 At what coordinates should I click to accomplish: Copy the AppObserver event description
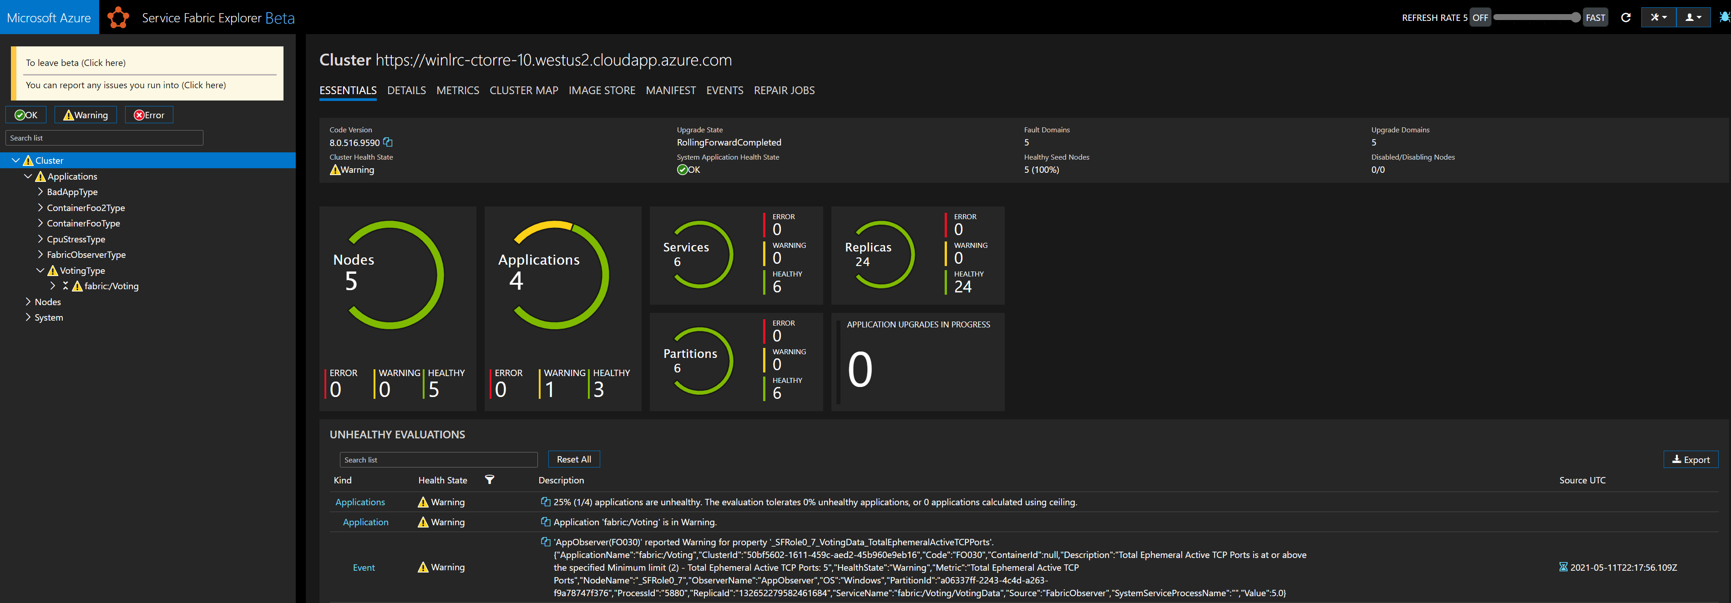[x=546, y=542]
